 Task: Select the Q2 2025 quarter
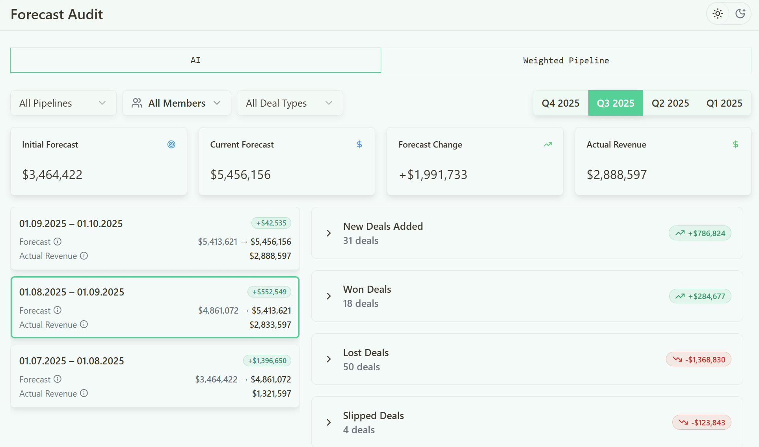tap(670, 103)
